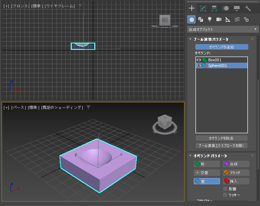This screenshot has width=260, height=206.
Task: Open the [パース] view menu label
Action: pyautogui.click(x=19, y=107)
